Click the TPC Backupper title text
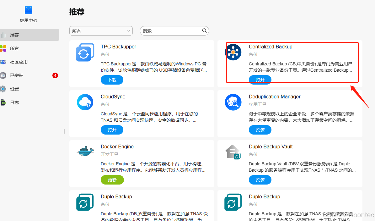Screen dimensions: 375x221 point(118,47)
